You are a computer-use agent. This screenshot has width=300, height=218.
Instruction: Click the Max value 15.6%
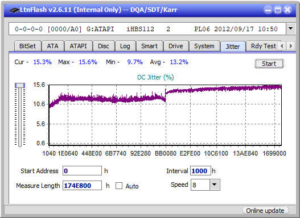[88, 62]
